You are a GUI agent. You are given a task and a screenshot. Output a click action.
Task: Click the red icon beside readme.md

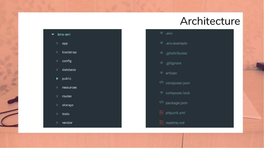pos(161,123)
